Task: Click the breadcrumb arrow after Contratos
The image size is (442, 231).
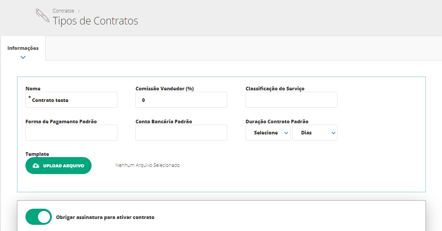Action: (79, 10)
